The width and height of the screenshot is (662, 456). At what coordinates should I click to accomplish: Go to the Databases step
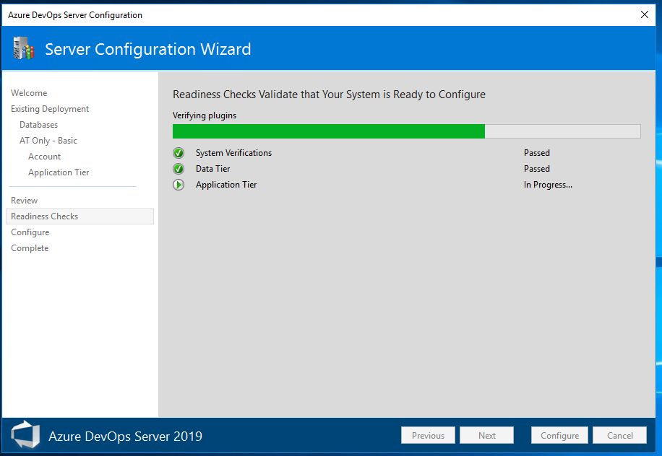click(39, 125)
